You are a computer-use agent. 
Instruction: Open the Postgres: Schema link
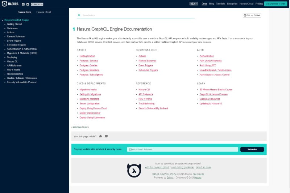(88, 61)
